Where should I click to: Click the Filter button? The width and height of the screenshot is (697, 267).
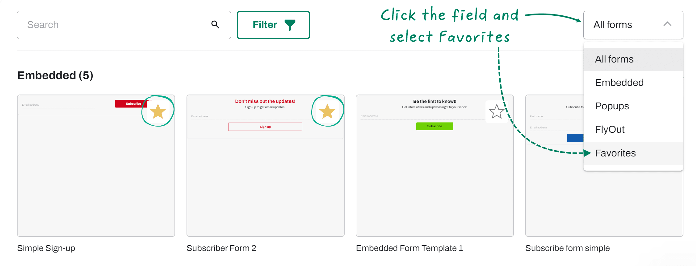tap(273, 25)
